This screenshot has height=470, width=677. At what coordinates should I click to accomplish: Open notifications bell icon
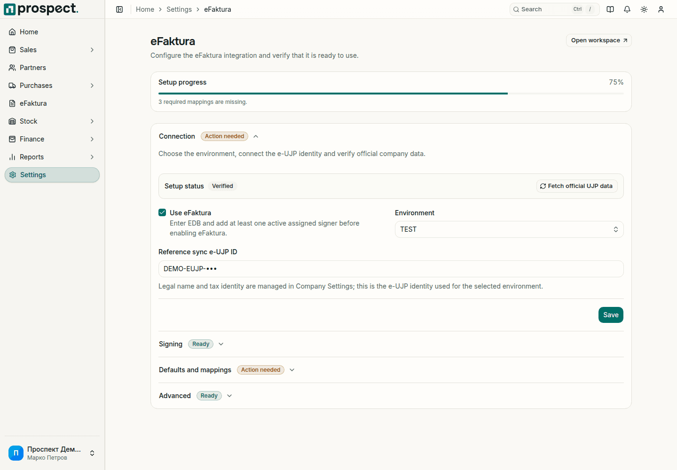click(627, 9)
